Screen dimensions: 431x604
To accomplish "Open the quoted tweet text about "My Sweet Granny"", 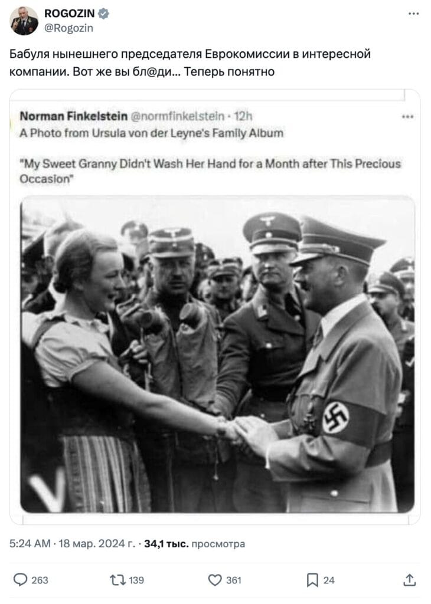I will click(210, 172).
